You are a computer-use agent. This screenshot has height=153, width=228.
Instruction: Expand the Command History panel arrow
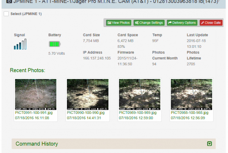click(x=209, y=144)
